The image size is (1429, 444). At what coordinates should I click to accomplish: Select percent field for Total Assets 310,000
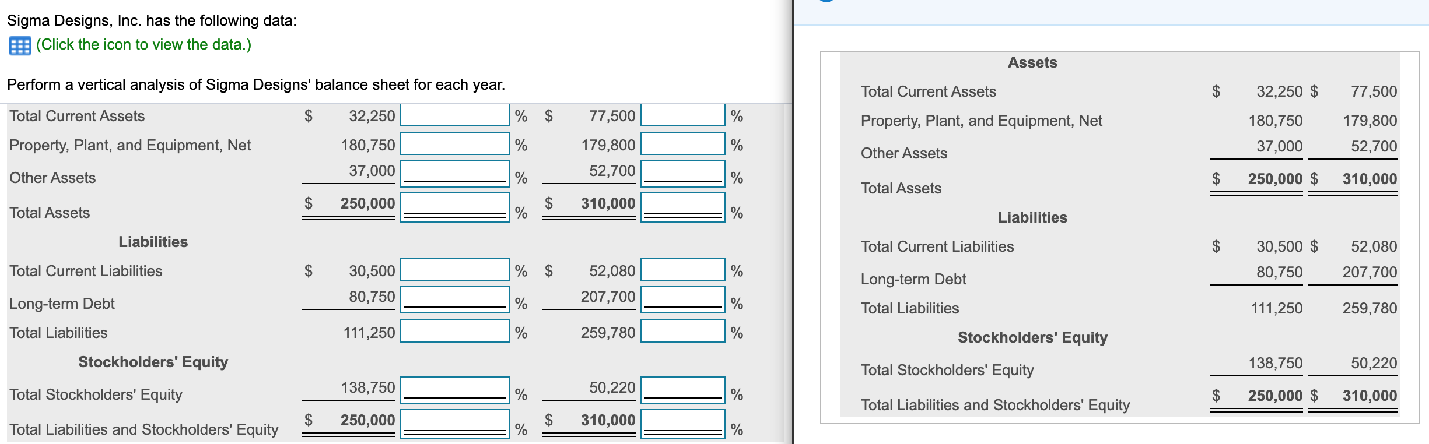pos(683,207)
